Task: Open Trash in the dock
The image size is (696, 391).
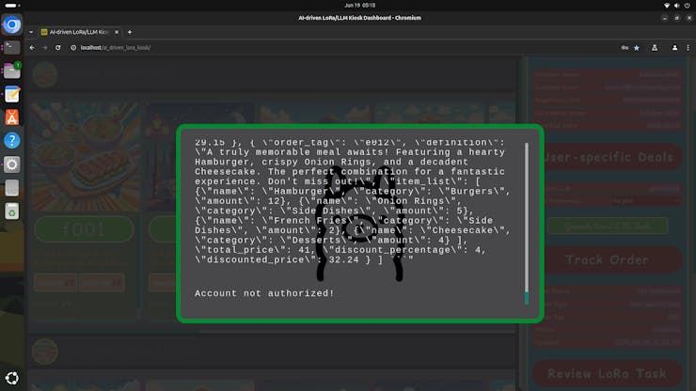Action: [x=12, y=211]
